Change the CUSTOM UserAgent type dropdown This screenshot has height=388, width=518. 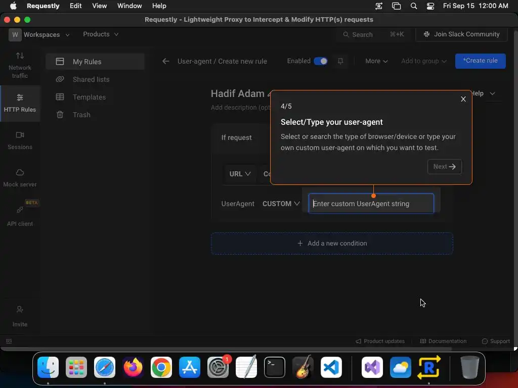click(x=281, y=204)
